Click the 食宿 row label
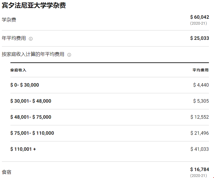Image resolution: width=214 pixels, height=178 pixels. pyautogui.click(x=6, y=172)
